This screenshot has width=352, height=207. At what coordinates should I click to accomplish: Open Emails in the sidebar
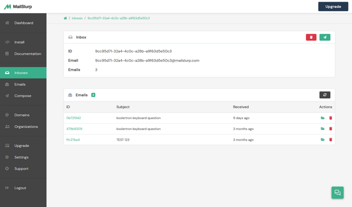(23, 84)
